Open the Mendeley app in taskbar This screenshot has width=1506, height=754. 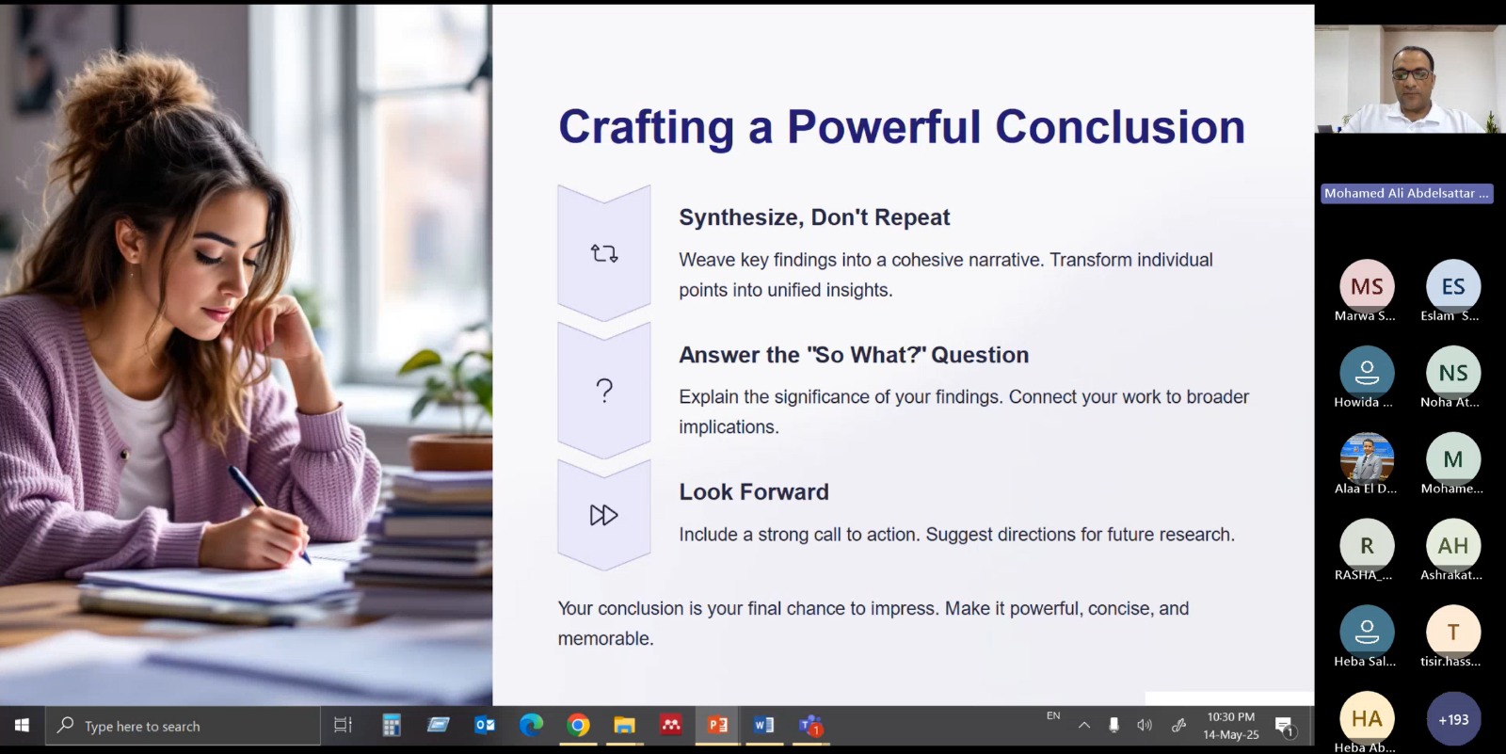coord(670,726)
